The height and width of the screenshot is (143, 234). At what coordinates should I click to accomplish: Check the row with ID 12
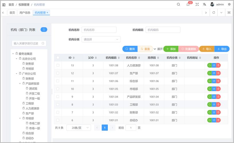click(58, 73)
